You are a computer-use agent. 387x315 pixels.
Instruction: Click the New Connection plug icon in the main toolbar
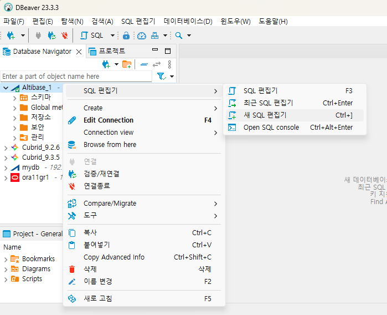click(x=11, y=35)
